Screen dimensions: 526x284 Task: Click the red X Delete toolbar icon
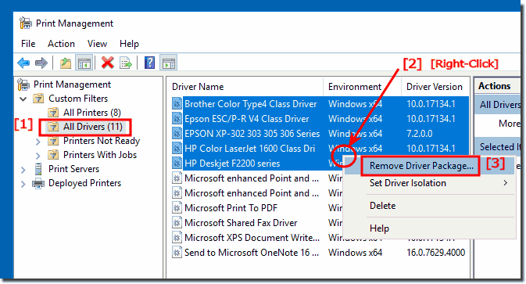tap(107, 63)
